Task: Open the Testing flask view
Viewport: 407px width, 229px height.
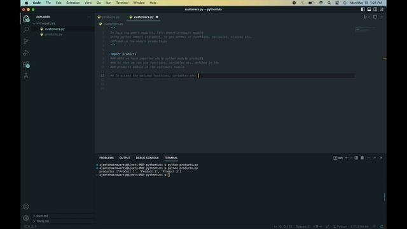Action: pos(26,76)
